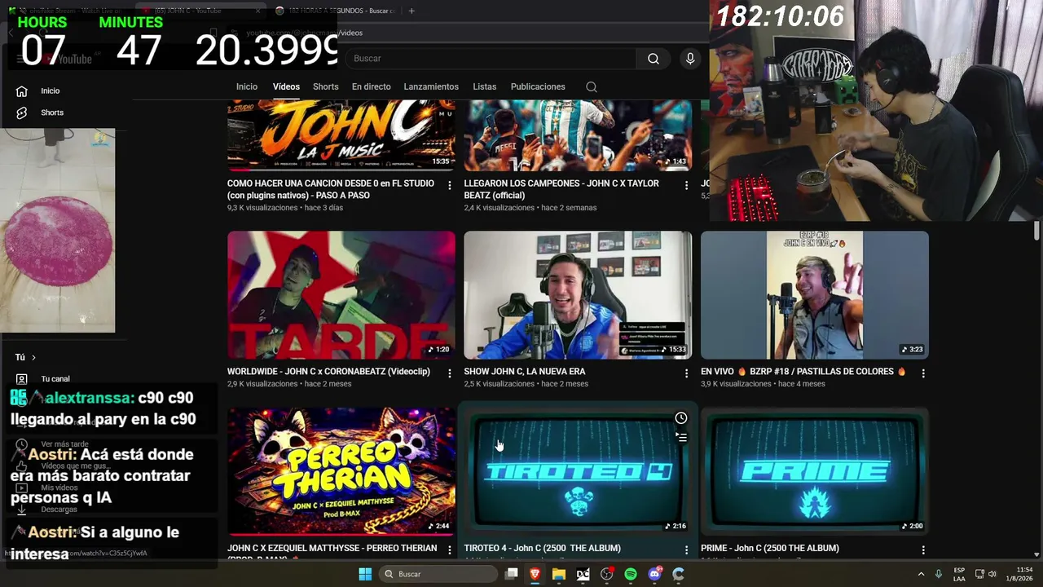
Task: Go to Inicio home icon in sidebar
Action: pos(22,91)
